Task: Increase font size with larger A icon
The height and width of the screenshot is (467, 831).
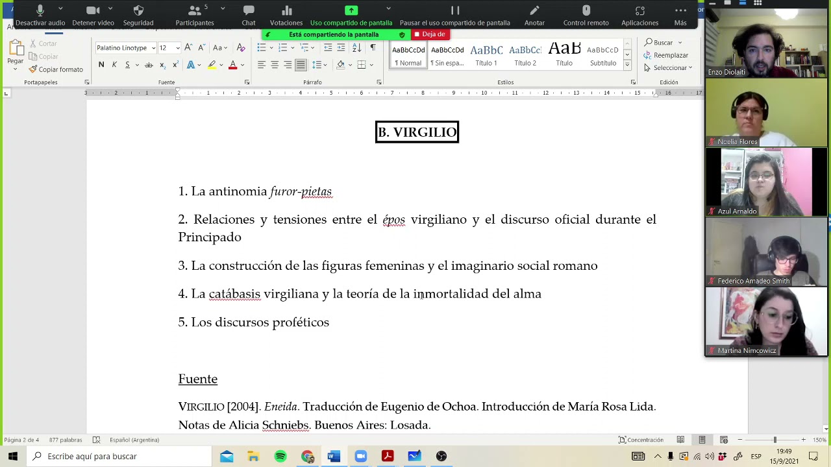Action: 188,47
